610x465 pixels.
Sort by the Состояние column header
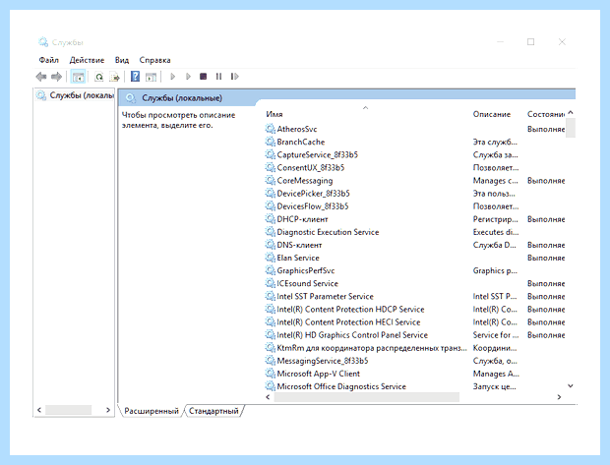[x=546, y=114]
